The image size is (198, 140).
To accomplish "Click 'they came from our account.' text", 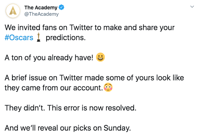I will [x=54, y=88].
